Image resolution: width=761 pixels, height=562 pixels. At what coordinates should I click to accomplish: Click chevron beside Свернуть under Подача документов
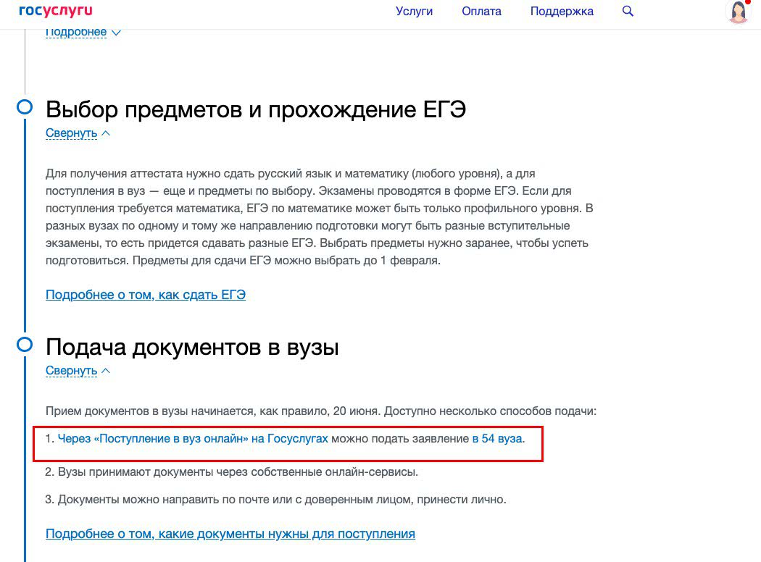106,371
